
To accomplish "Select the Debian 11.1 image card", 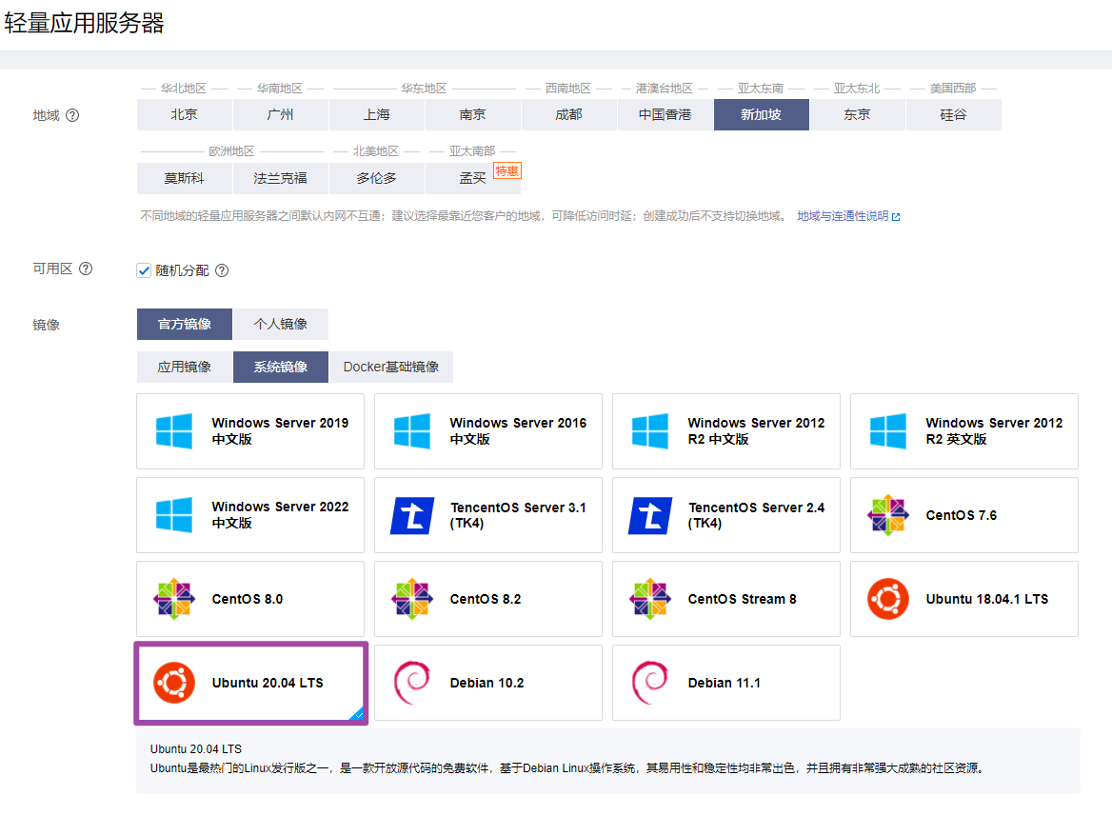I will (725, 683).
